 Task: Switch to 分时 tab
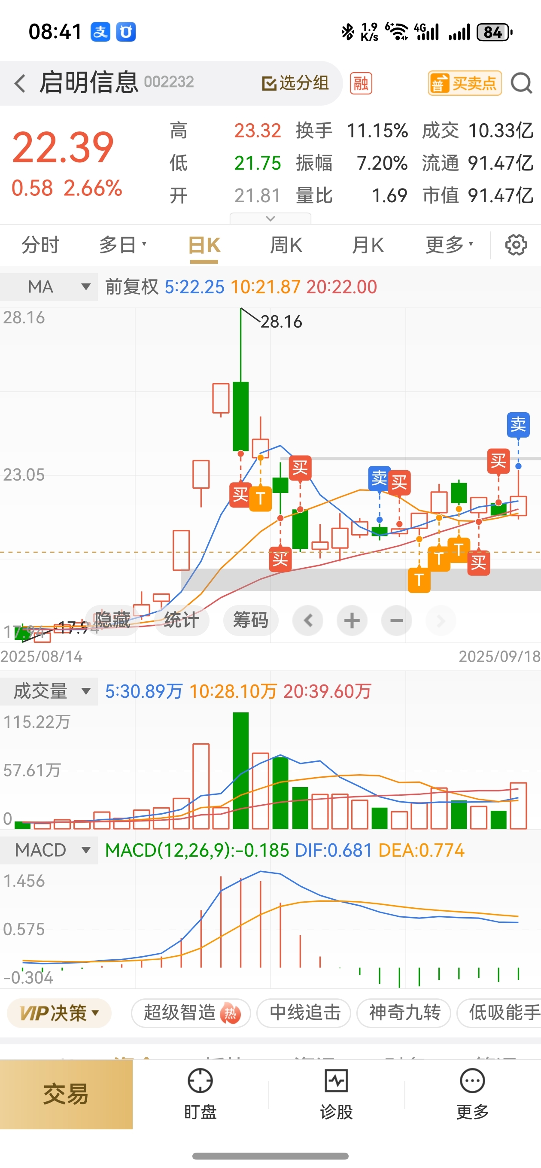40,245
